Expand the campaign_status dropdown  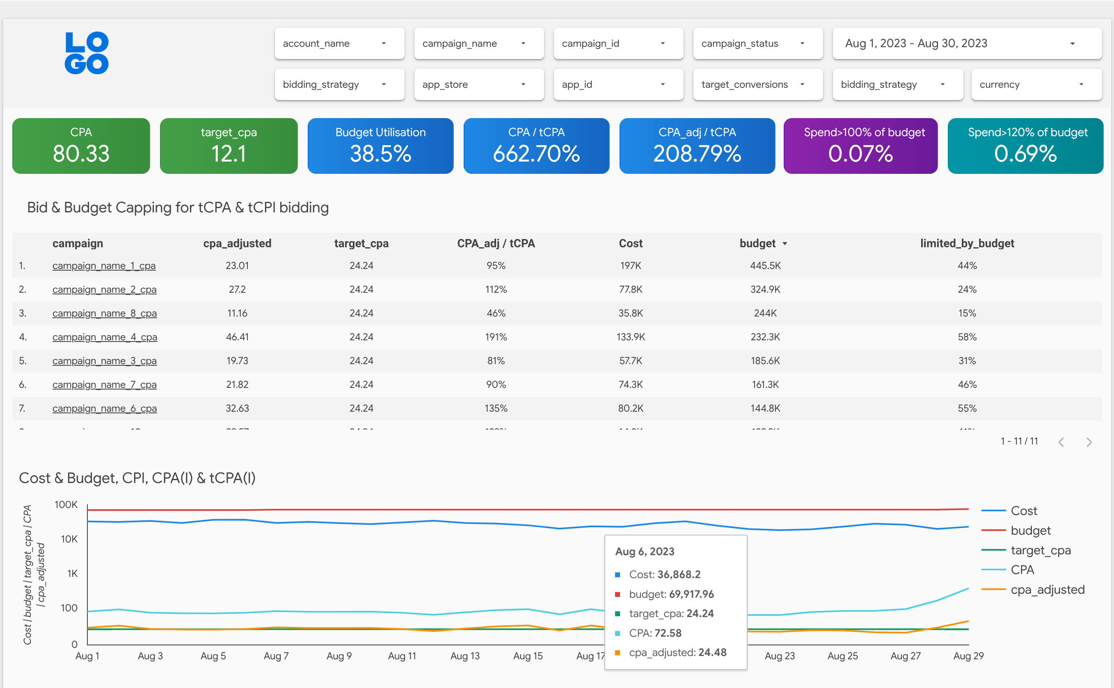pos(757,44)
